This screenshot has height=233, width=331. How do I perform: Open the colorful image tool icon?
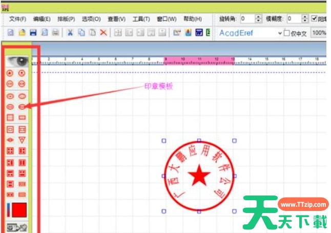188,32
